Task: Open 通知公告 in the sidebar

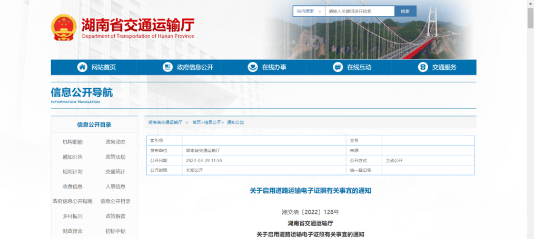Action: 73,157
